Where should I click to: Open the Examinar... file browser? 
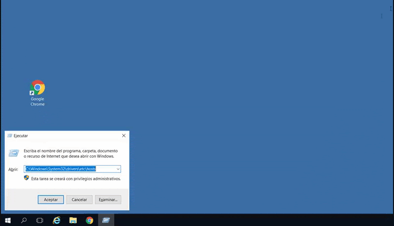tap(108, 199)
